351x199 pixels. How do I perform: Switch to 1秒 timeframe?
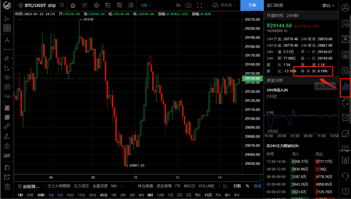click(x=20, y=195)
